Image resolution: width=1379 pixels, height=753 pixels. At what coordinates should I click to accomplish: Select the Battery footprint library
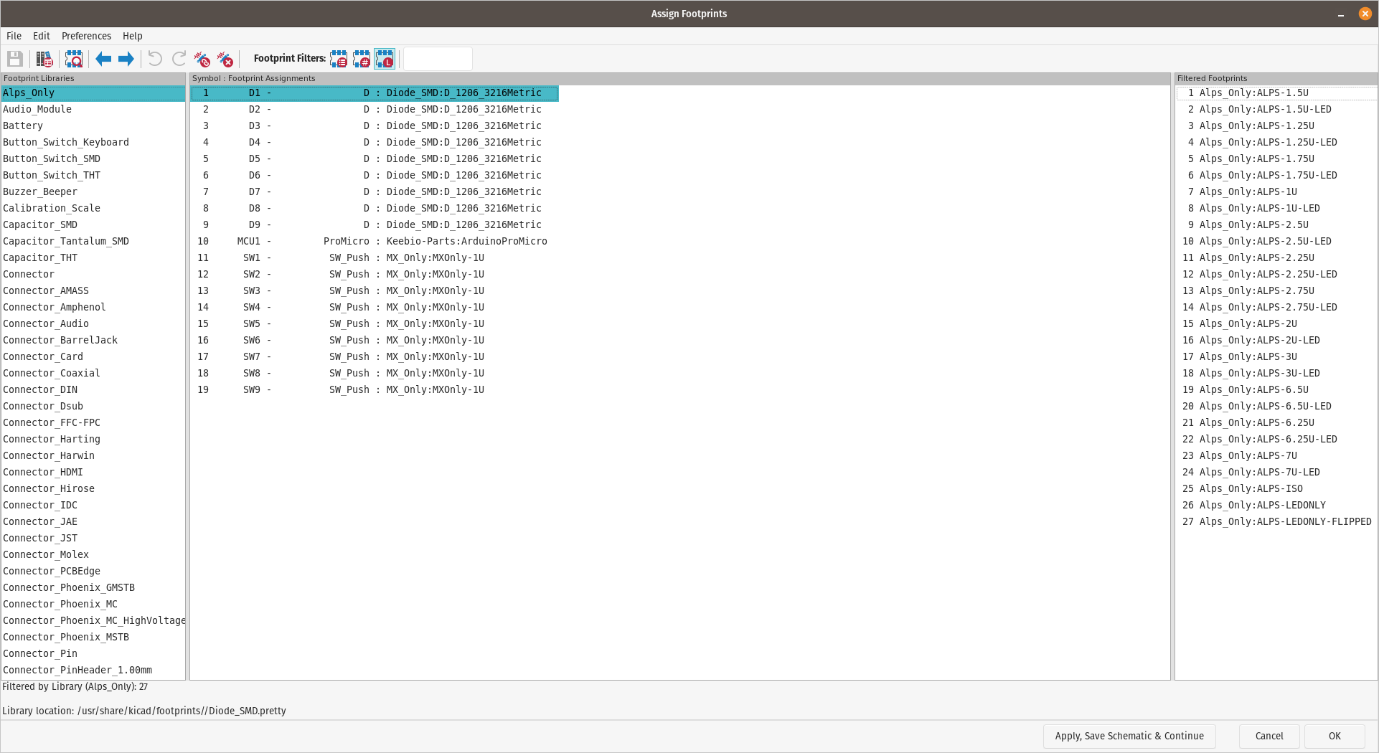click(x=23, y=126)
